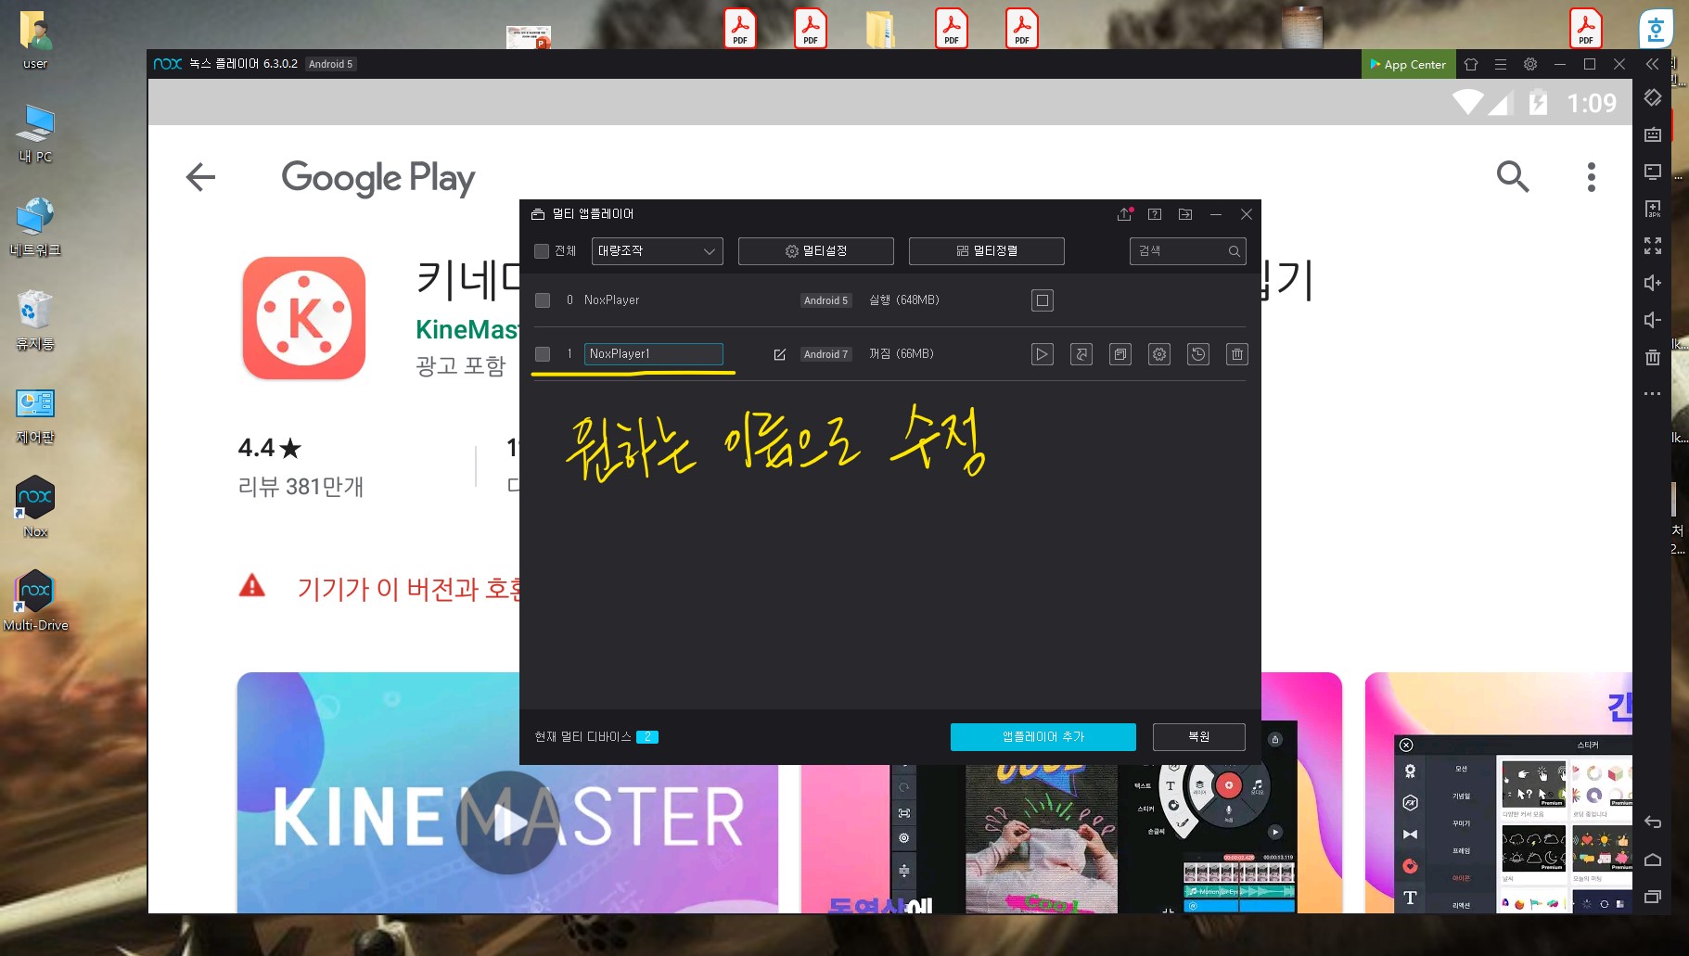1689x956 pixels.
Task: Open backup and restore for NoxPlayer1
Action: point(1198,354)
